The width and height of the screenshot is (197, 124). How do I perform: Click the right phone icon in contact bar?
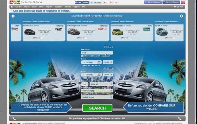coord(180,118)
